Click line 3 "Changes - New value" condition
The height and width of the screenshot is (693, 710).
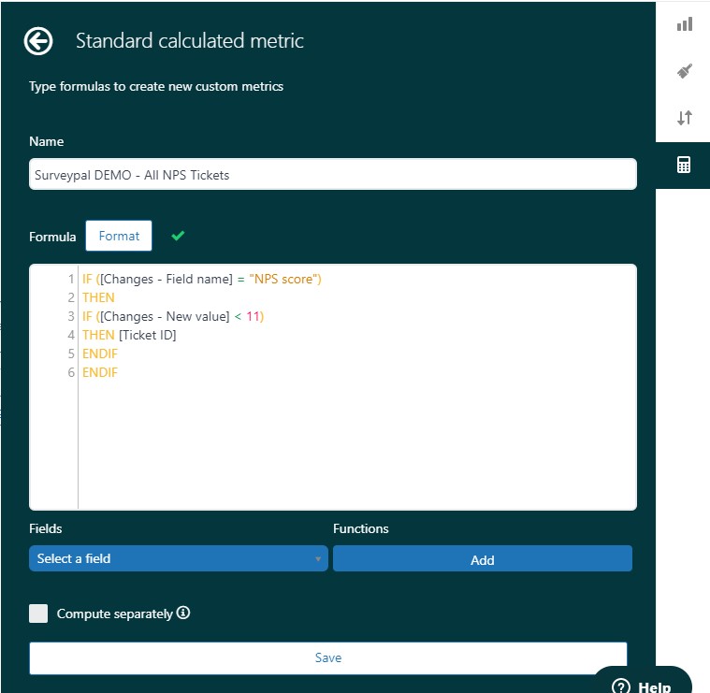tap(172, 316)
